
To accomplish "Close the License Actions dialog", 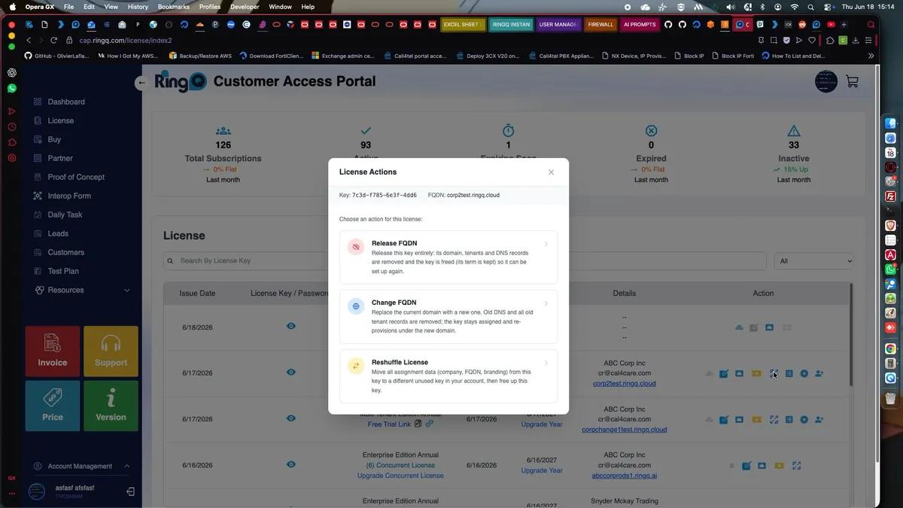I will point(551,172).
